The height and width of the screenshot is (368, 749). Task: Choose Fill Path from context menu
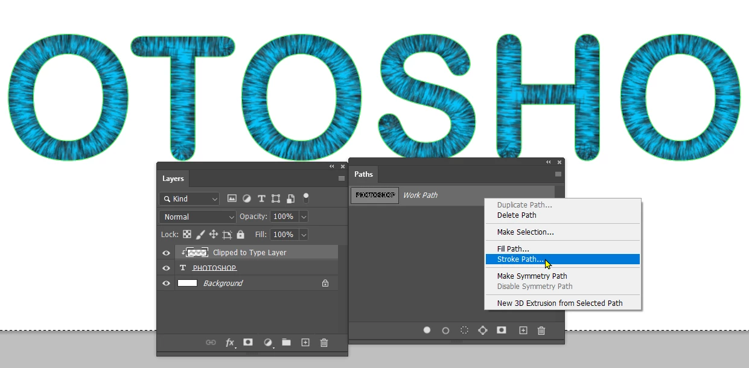click(x=563, y=249)
